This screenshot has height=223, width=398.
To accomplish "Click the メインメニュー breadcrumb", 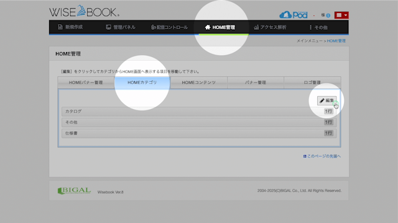I will [x=310, y=41].
